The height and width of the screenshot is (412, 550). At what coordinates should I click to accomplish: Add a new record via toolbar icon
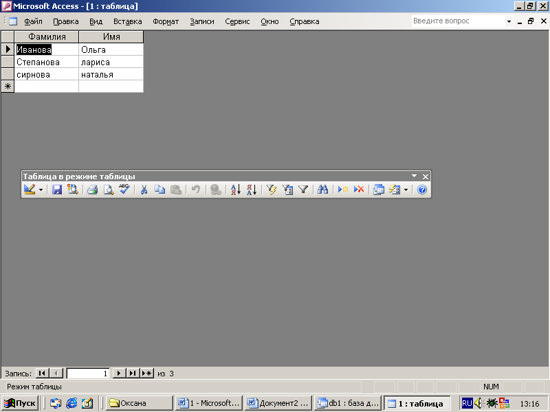342,190
